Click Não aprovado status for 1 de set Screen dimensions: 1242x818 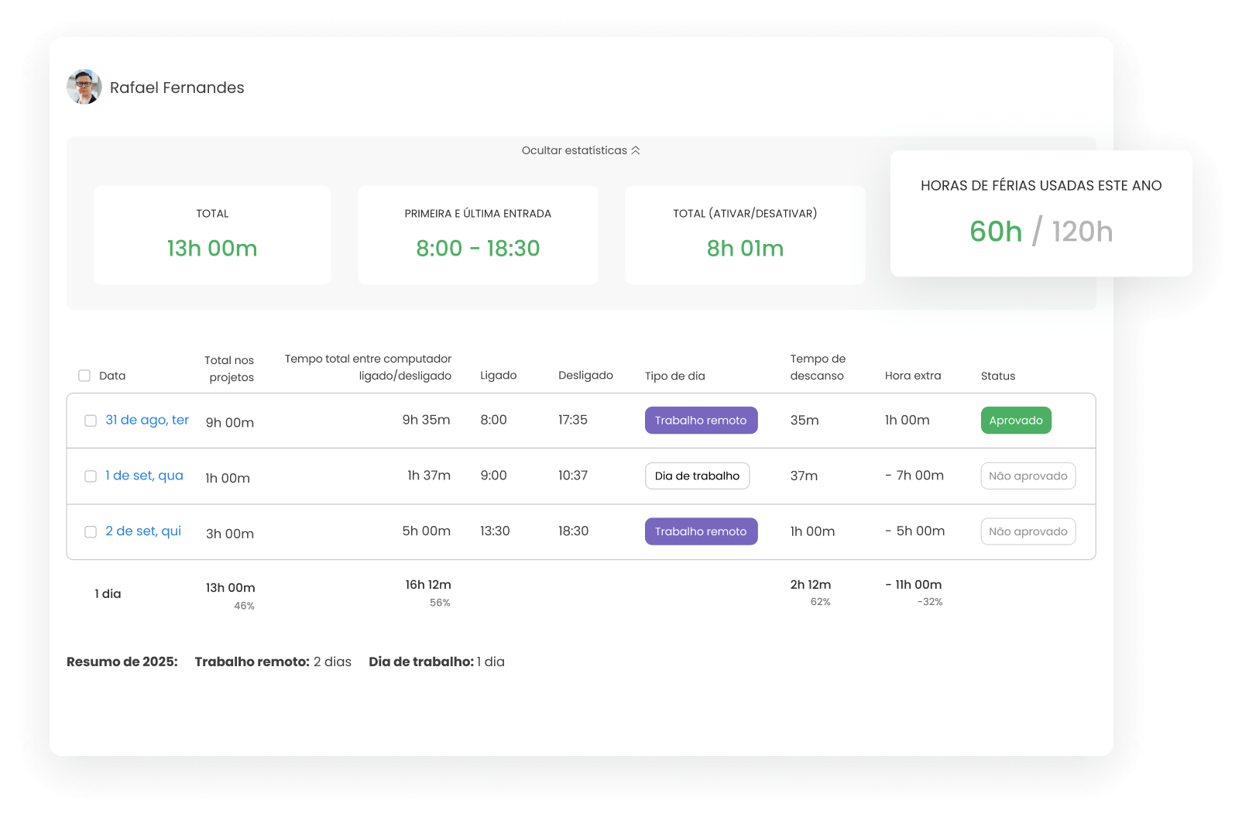[1028, 476]
